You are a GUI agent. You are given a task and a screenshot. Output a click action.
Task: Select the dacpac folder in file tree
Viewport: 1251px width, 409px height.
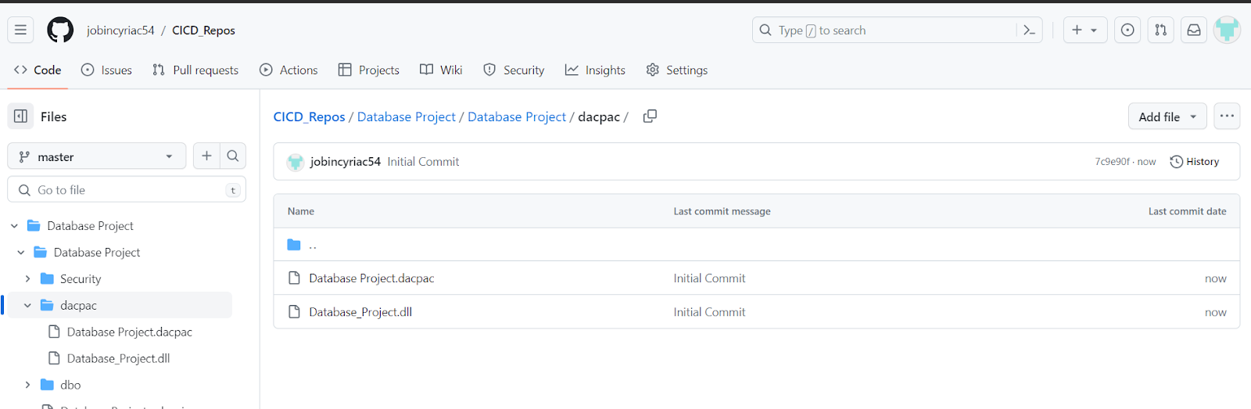pyautogui.click(x=78, y=306)
